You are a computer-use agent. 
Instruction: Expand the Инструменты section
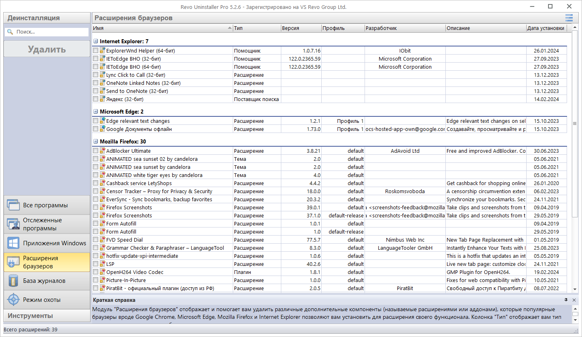coord(47,316)
